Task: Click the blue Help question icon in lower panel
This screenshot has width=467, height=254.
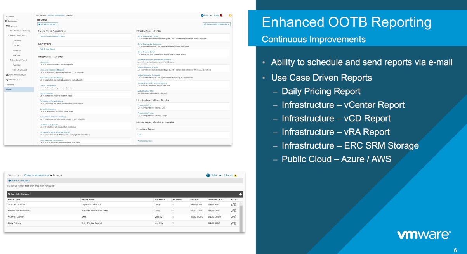Action: pos(208,175)
